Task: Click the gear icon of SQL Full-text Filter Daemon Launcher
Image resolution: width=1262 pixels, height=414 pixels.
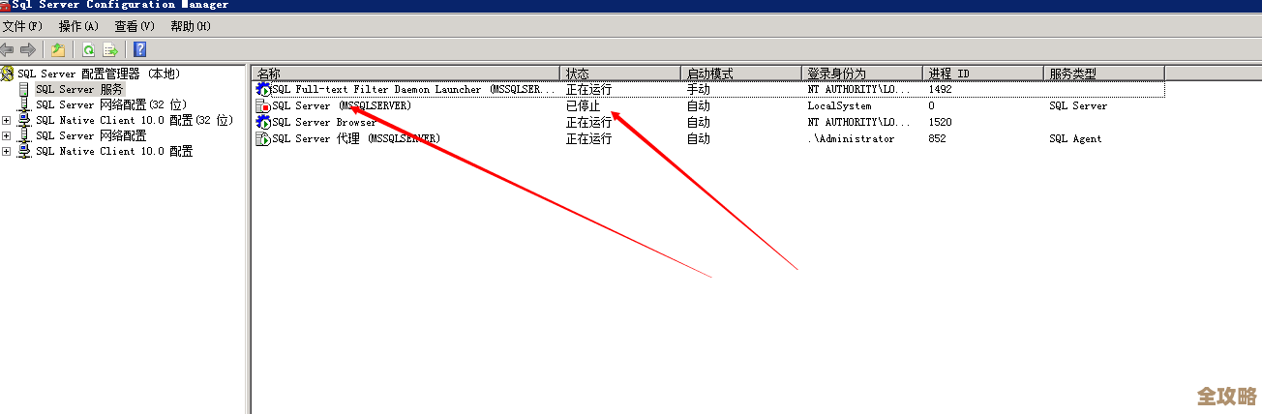Action: (x=262, y=90)
